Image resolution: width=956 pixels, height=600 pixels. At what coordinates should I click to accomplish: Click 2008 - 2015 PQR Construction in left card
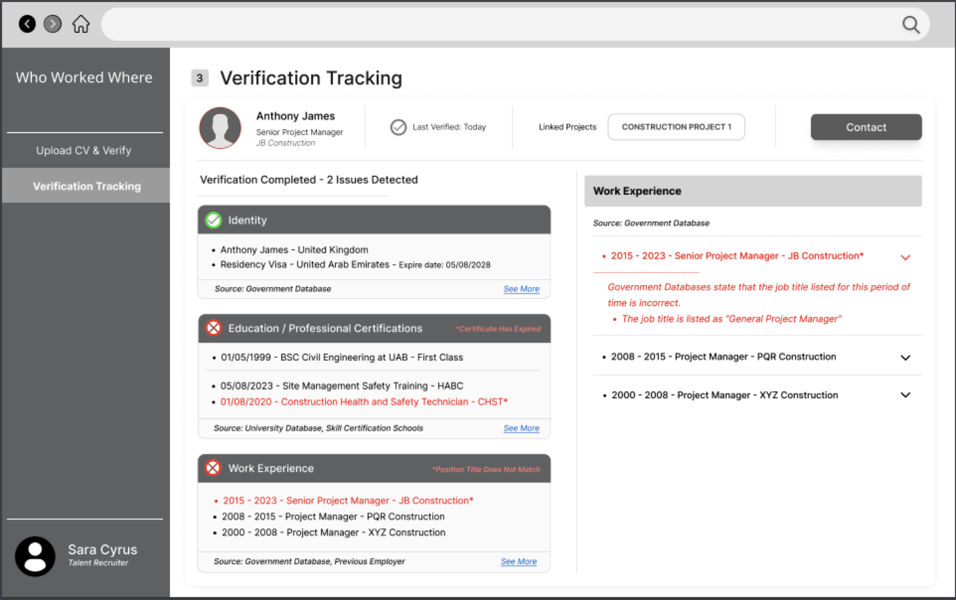[x=333, y=517]
